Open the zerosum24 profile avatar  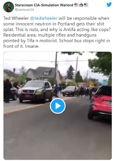point(9,7)
